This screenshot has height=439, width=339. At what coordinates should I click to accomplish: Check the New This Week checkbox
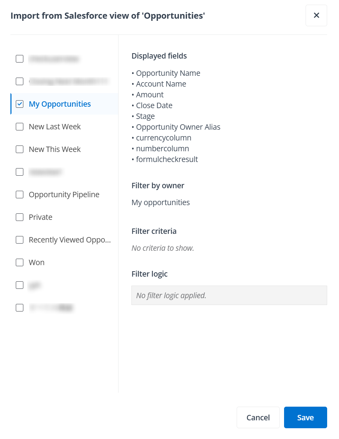point(19,149)
